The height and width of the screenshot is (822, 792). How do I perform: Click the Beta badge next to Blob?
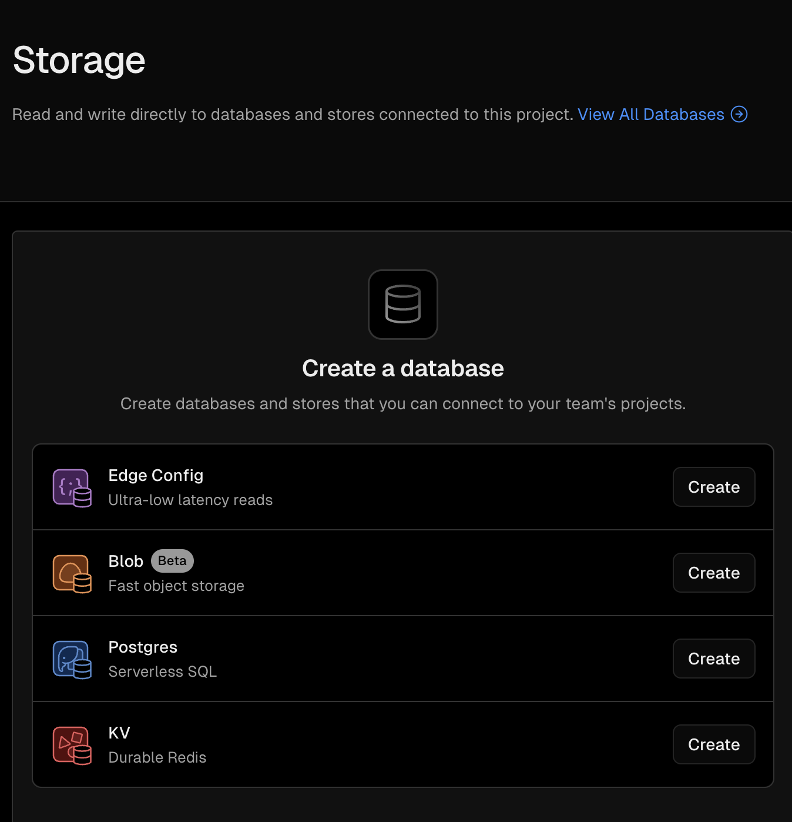click(x=172, y=561)
